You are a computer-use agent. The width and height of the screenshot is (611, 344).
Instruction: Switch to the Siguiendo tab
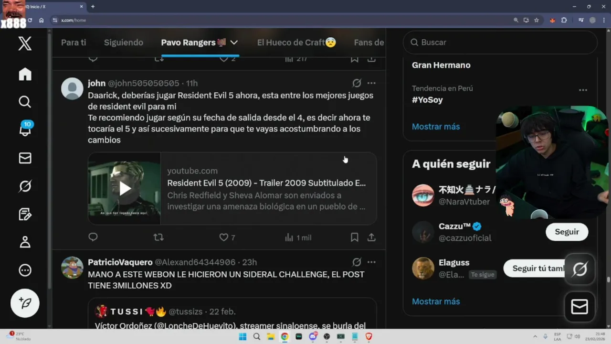pyautogui.click(x=124, y=43)
